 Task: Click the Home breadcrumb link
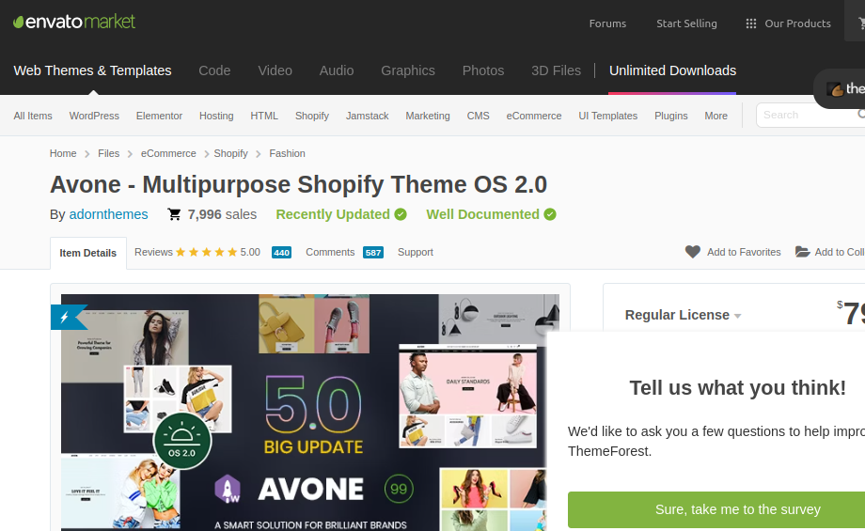pyautogui.click(x=63, y=153)
